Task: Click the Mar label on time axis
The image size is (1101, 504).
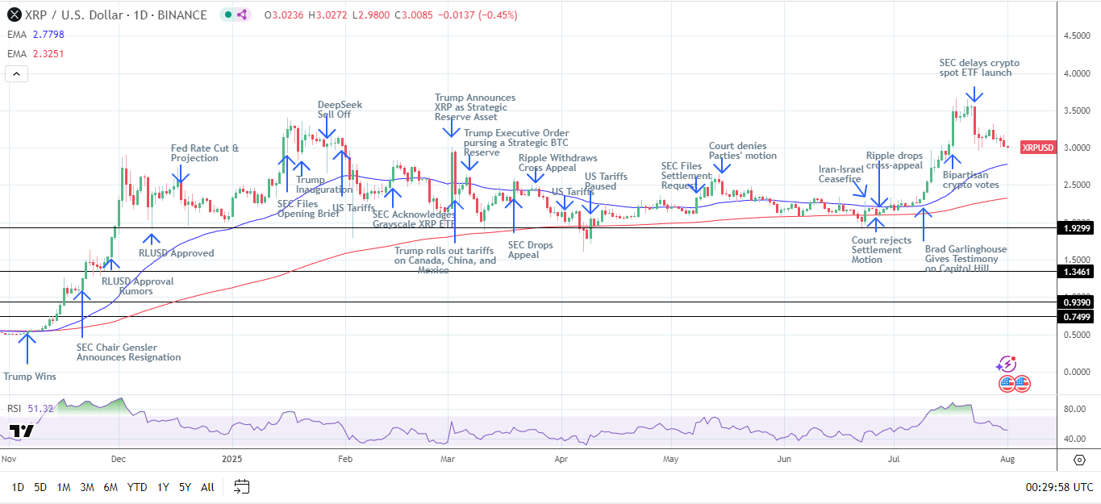Action: 448,460
